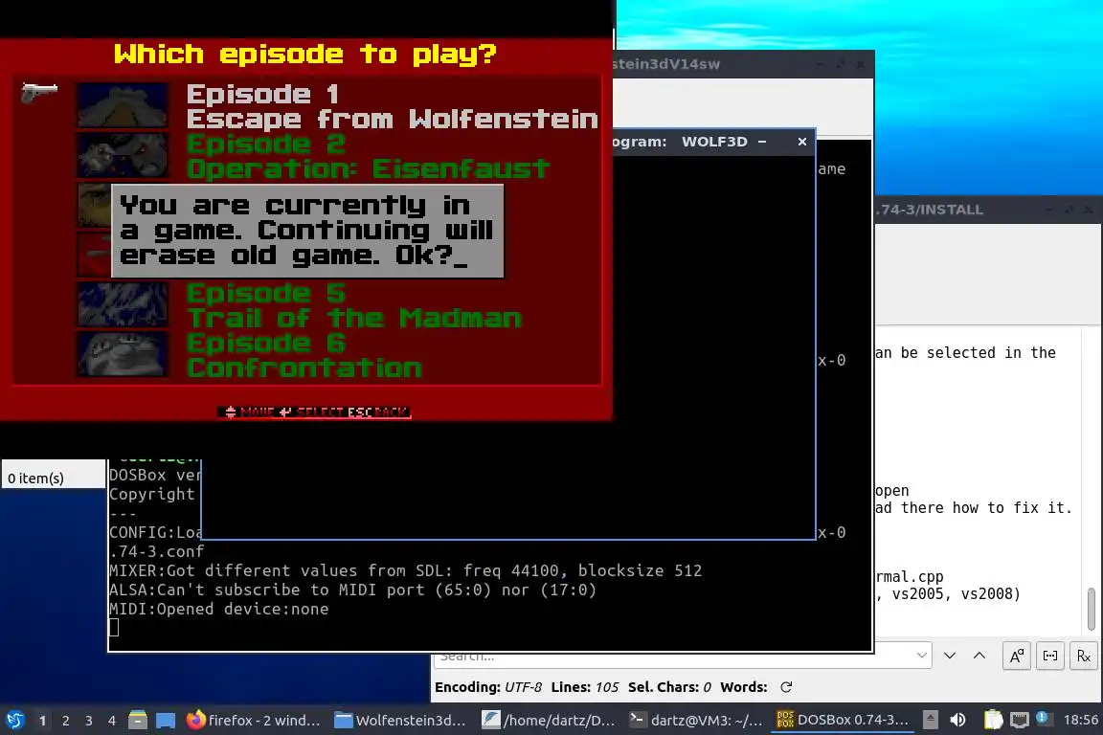Toggle Regular Expression search option
The height and width of the screenshot is (735, 1103).
1084,657
